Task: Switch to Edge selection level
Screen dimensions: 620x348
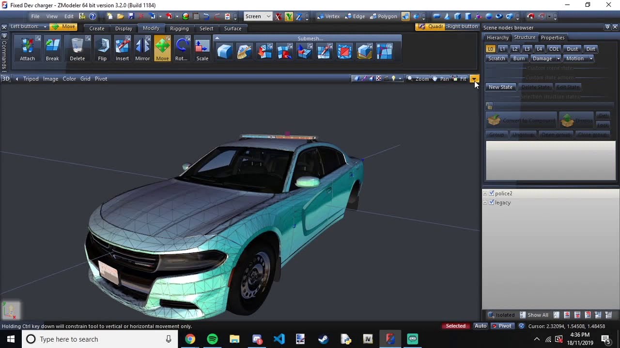Action: (x=355, y=16)
